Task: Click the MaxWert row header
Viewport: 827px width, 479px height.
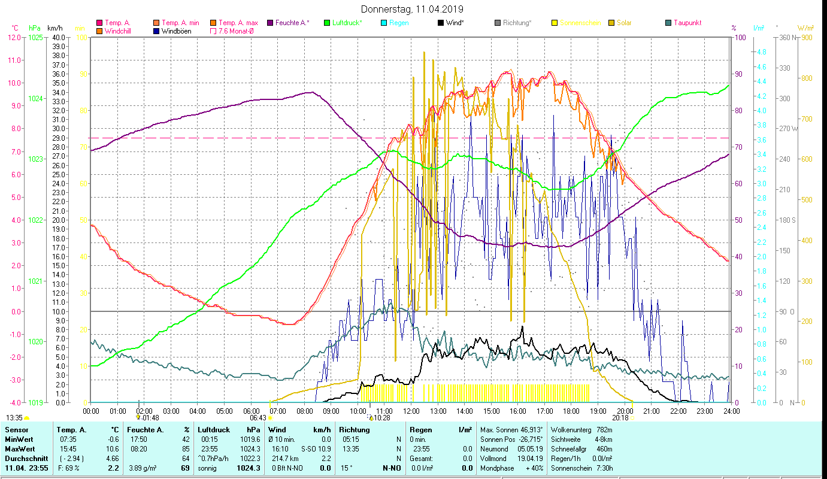Action: tap(19, 448)
